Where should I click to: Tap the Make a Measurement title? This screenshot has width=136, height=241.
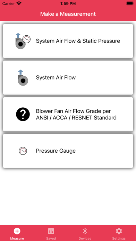coord(68,14)
